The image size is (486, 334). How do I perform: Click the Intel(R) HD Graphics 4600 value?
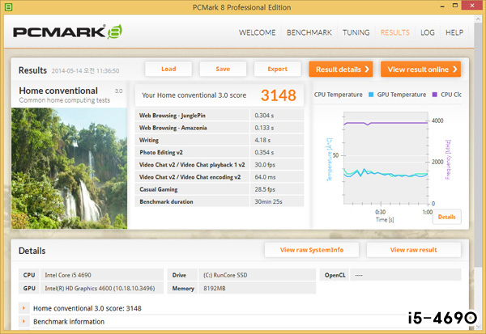102,288
